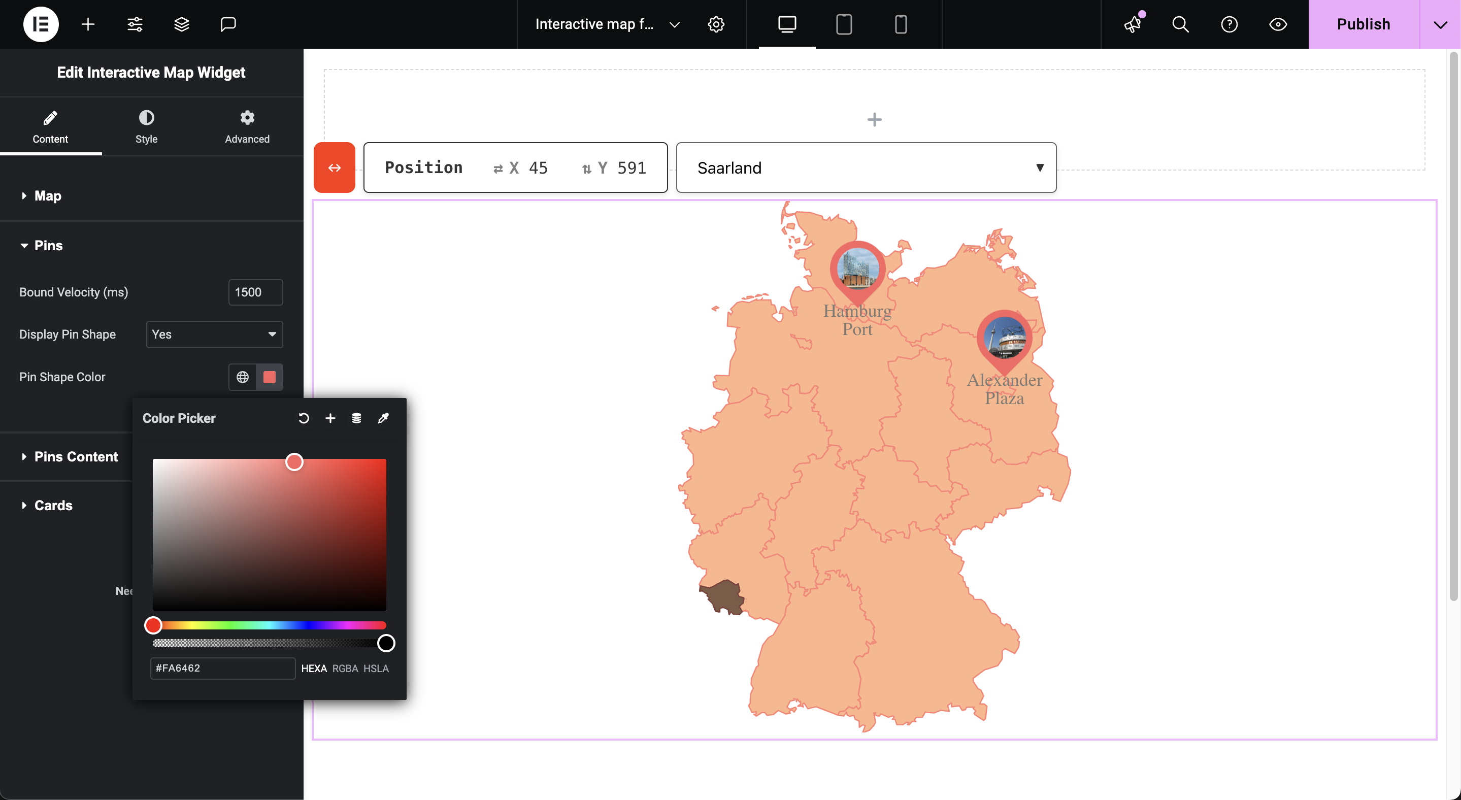The image size is (1461, 800).
Task: Click the Position X value 45
Action: [538, 168]
